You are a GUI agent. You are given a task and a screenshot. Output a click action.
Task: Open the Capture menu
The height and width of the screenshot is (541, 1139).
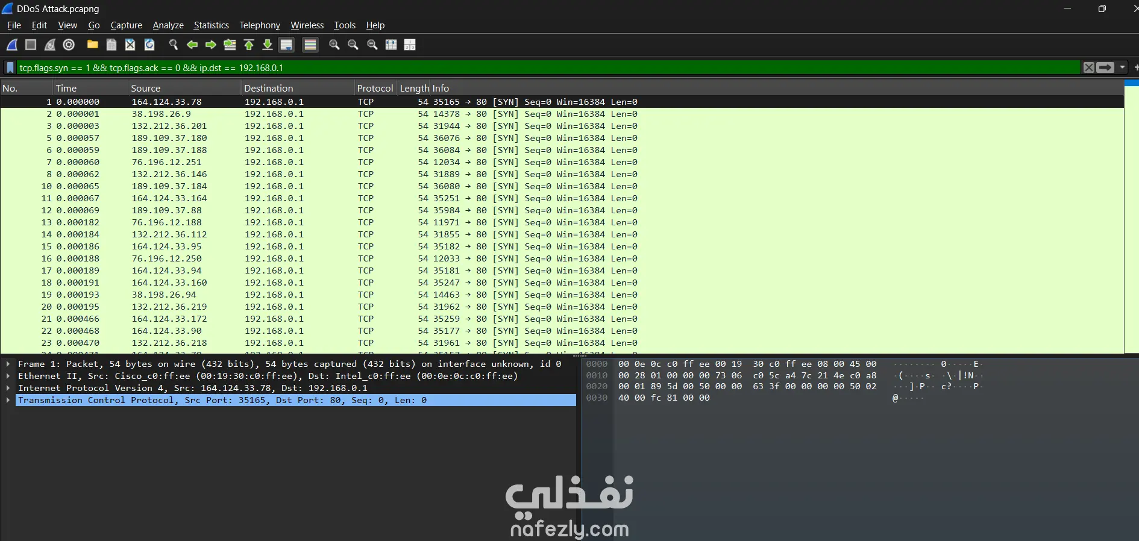pyautogui.click(x=127, y=25)
